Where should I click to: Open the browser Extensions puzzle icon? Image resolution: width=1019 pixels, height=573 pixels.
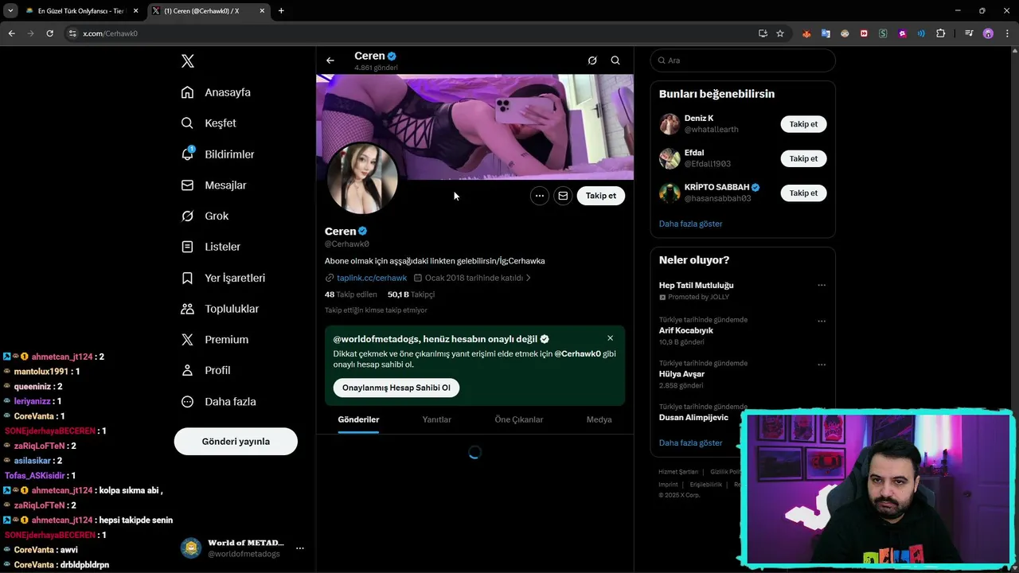(941, 33)
